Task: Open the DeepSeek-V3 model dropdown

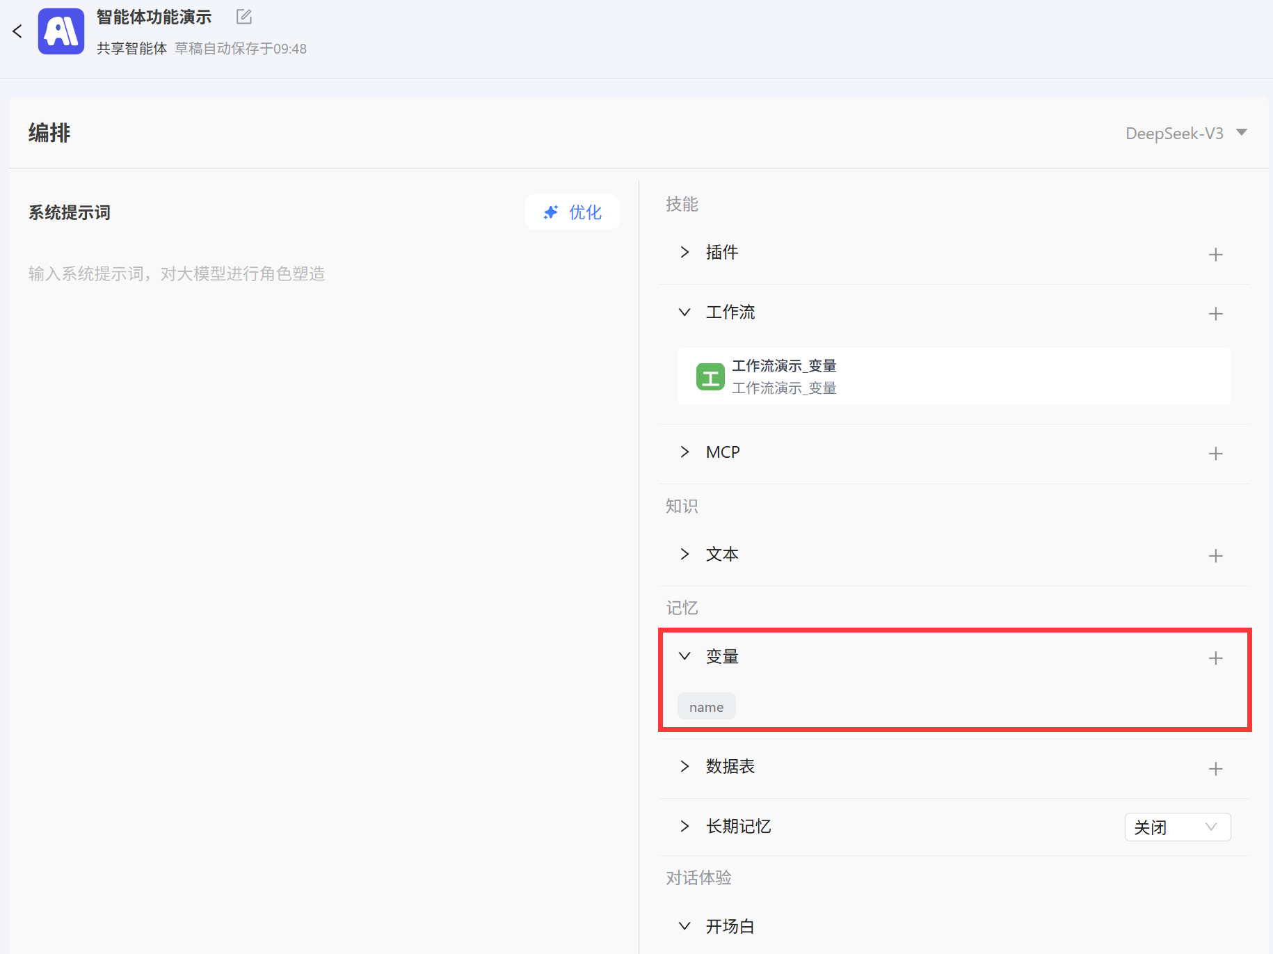Action: (1185, 133)
